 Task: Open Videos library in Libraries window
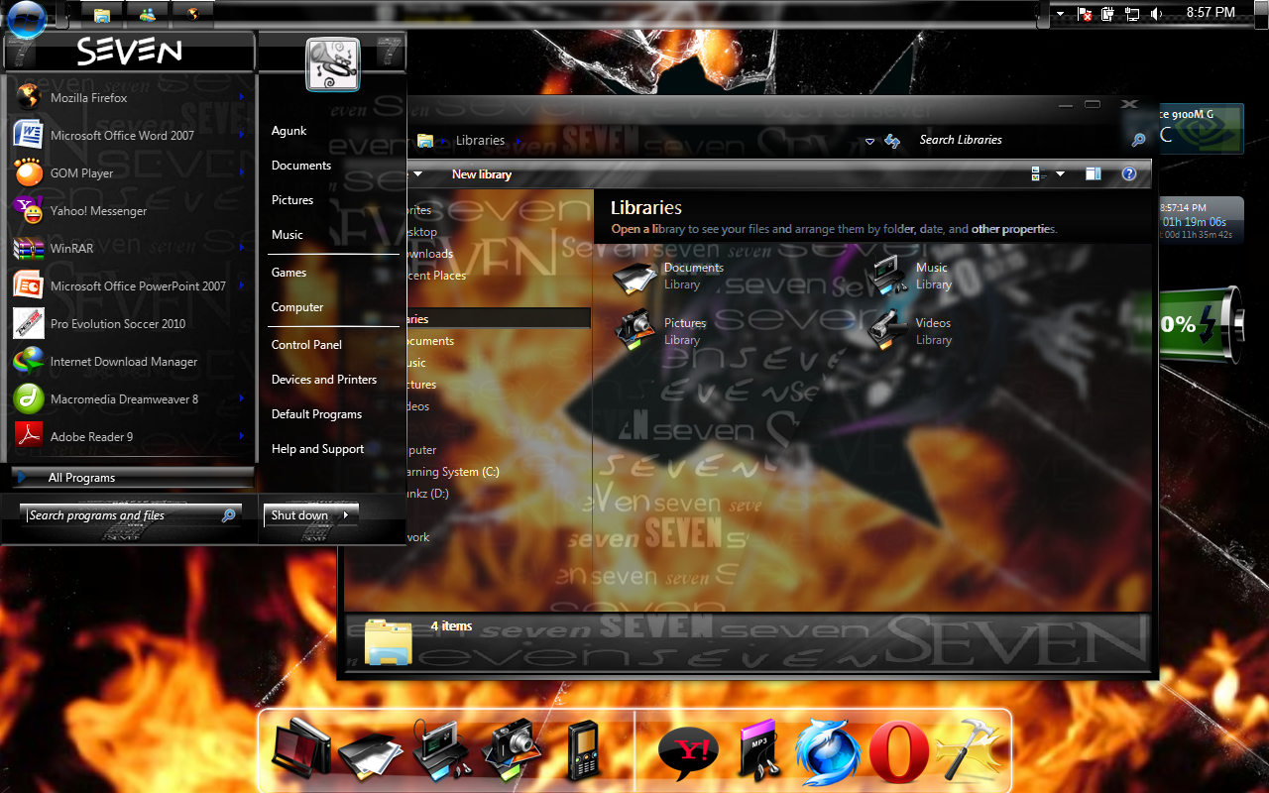[908, 331]
